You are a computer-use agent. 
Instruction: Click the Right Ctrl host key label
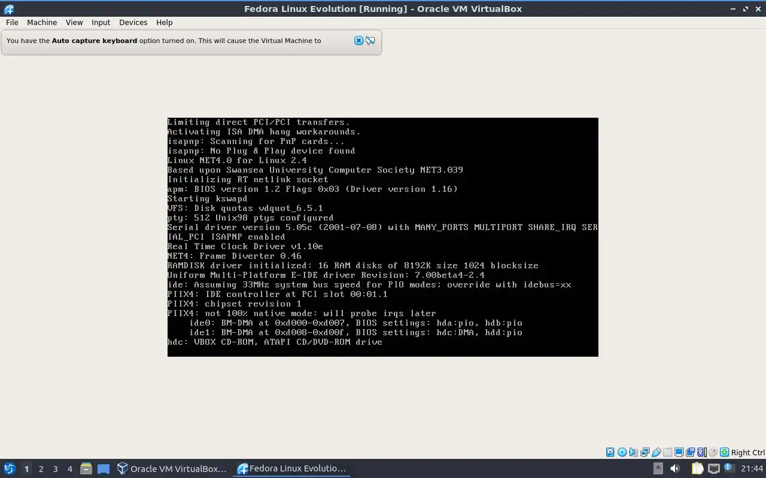[748, 452]
